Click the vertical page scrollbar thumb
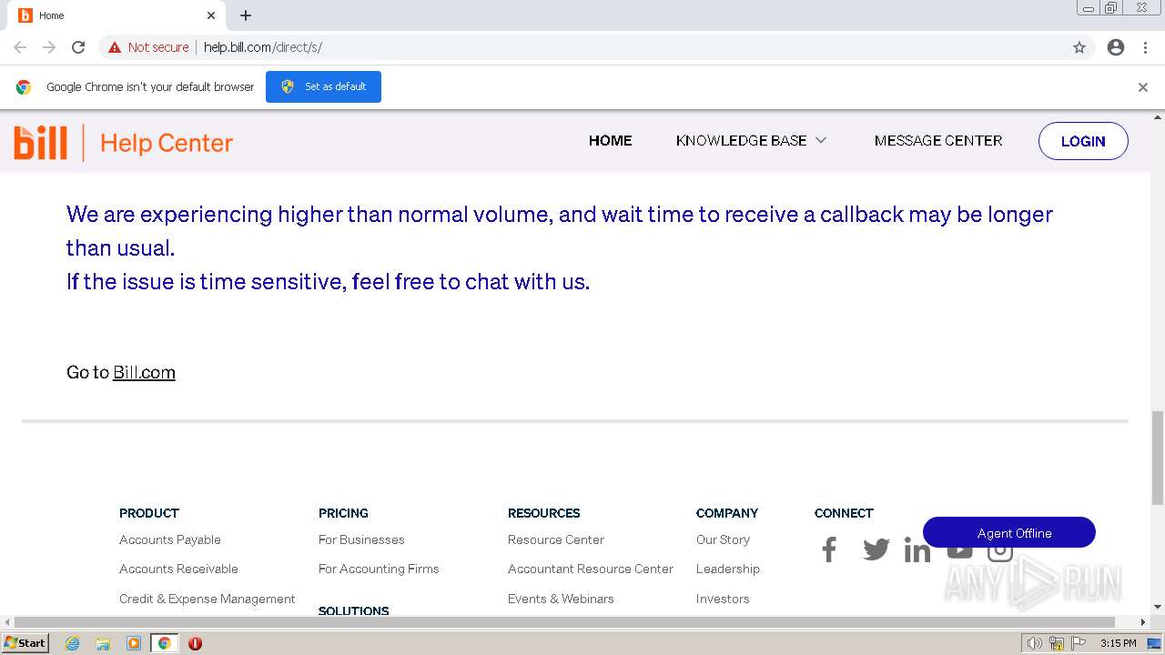The width and height of the screenshot is (1165, 655). coord(1158,458)
